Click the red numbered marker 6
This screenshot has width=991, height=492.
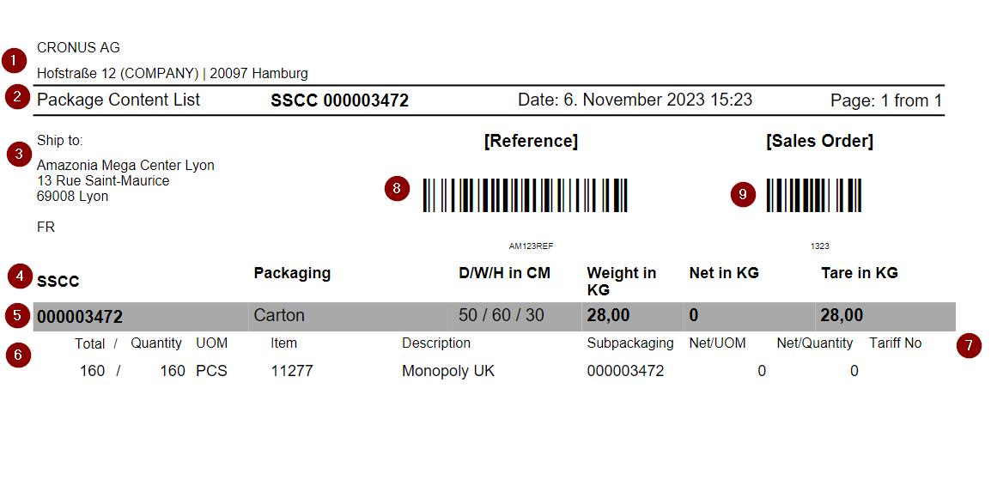pos(19,355)
